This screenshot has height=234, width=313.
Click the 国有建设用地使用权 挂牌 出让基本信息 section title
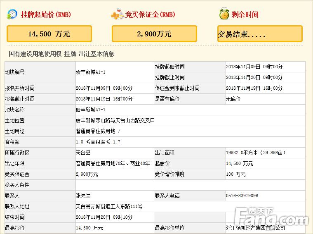click(61, 54)
